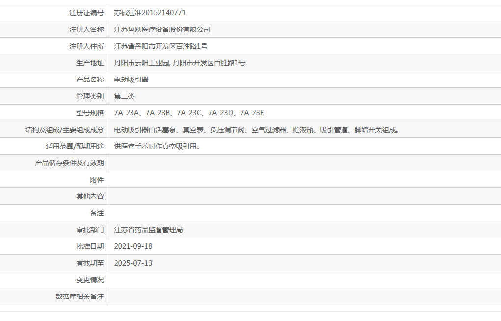The height and width of the screenshot is (321, 501).
Task: Select intended use 供医疗手术时作真空吸引用
Action: [x=155, y=146]
